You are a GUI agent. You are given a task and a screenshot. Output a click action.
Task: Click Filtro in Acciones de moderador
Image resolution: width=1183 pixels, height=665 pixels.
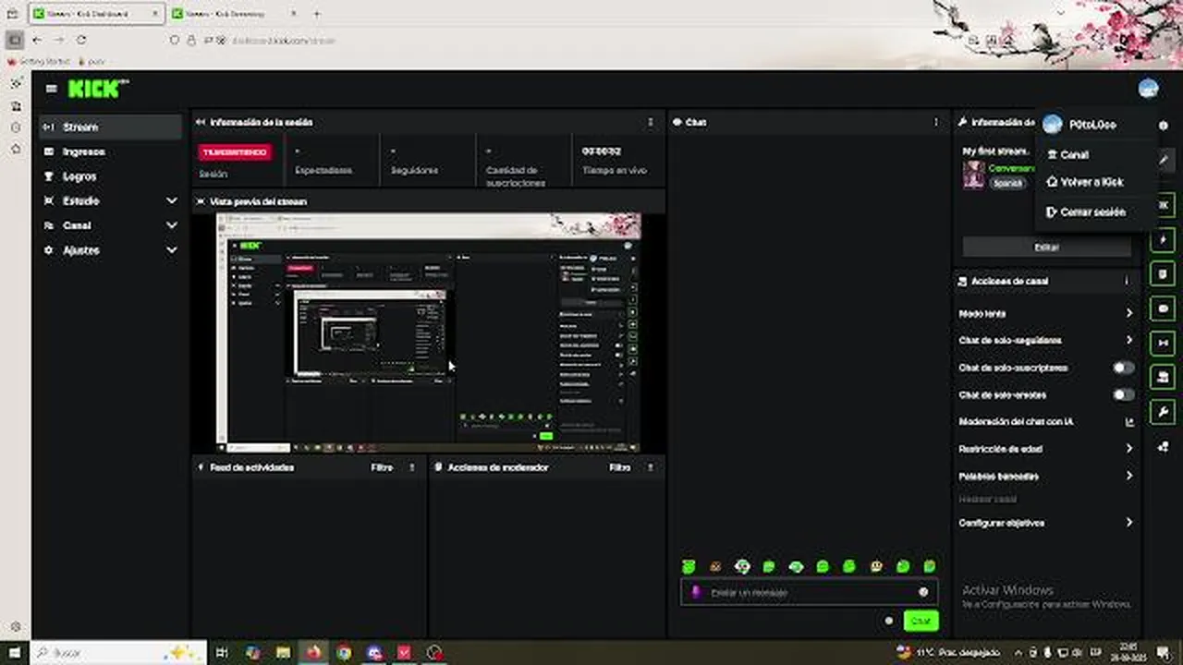[620, 467]
